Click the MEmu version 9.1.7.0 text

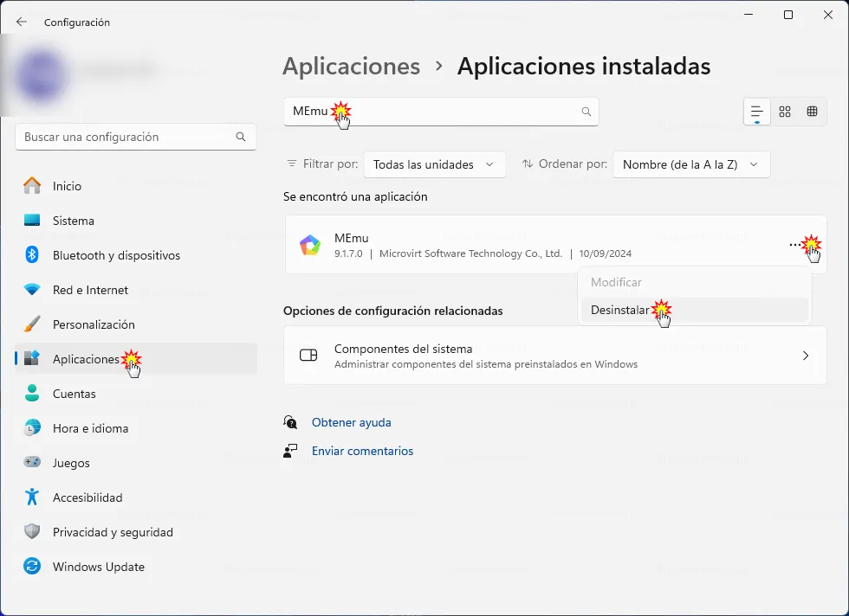tap(348, 253)
